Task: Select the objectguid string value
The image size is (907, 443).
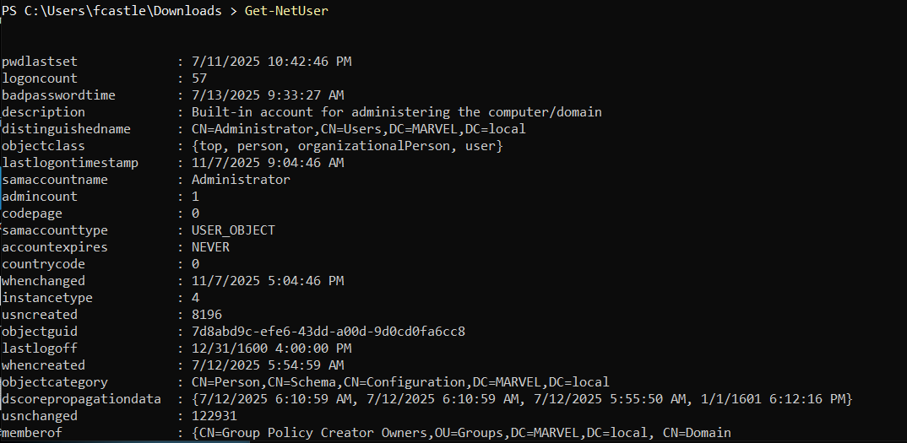Action: (x=329, y=332)
